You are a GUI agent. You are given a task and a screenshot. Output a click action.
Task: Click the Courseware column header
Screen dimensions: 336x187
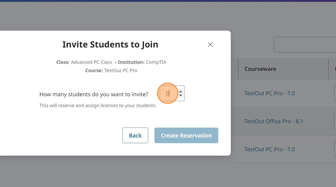click(260, 69)
